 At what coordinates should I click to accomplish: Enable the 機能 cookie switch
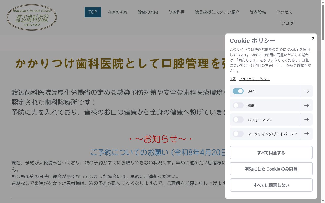238,105
